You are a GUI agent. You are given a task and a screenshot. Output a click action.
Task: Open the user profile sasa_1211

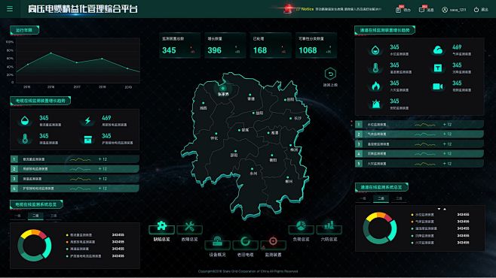click(x=454, y=10)
